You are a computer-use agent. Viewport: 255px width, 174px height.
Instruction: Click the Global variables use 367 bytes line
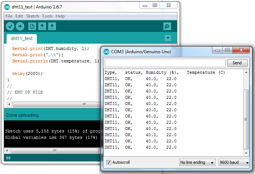pos(51,138)
